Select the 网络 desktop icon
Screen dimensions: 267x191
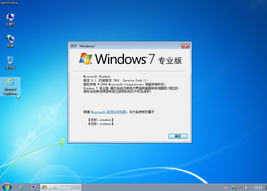[10, 41]
